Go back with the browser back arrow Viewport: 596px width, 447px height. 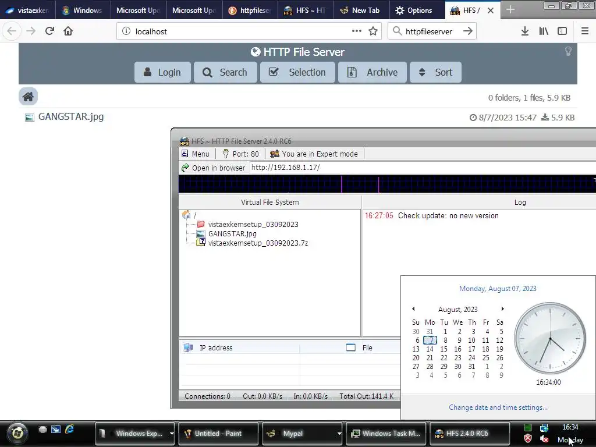[12, 31]
